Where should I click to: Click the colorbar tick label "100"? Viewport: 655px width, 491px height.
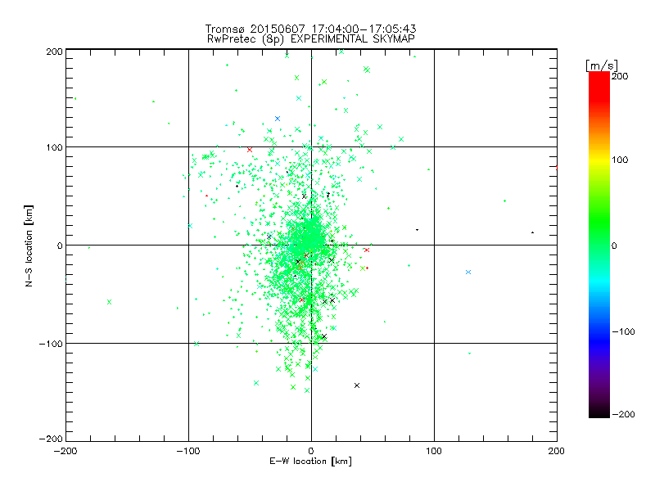620,160
